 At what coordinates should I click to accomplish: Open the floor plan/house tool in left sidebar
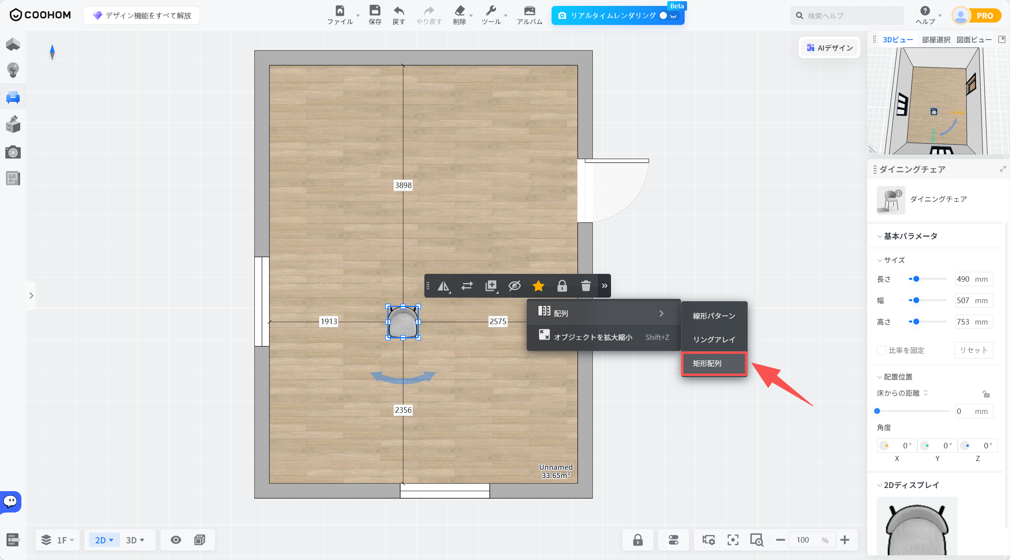(13, 44)
